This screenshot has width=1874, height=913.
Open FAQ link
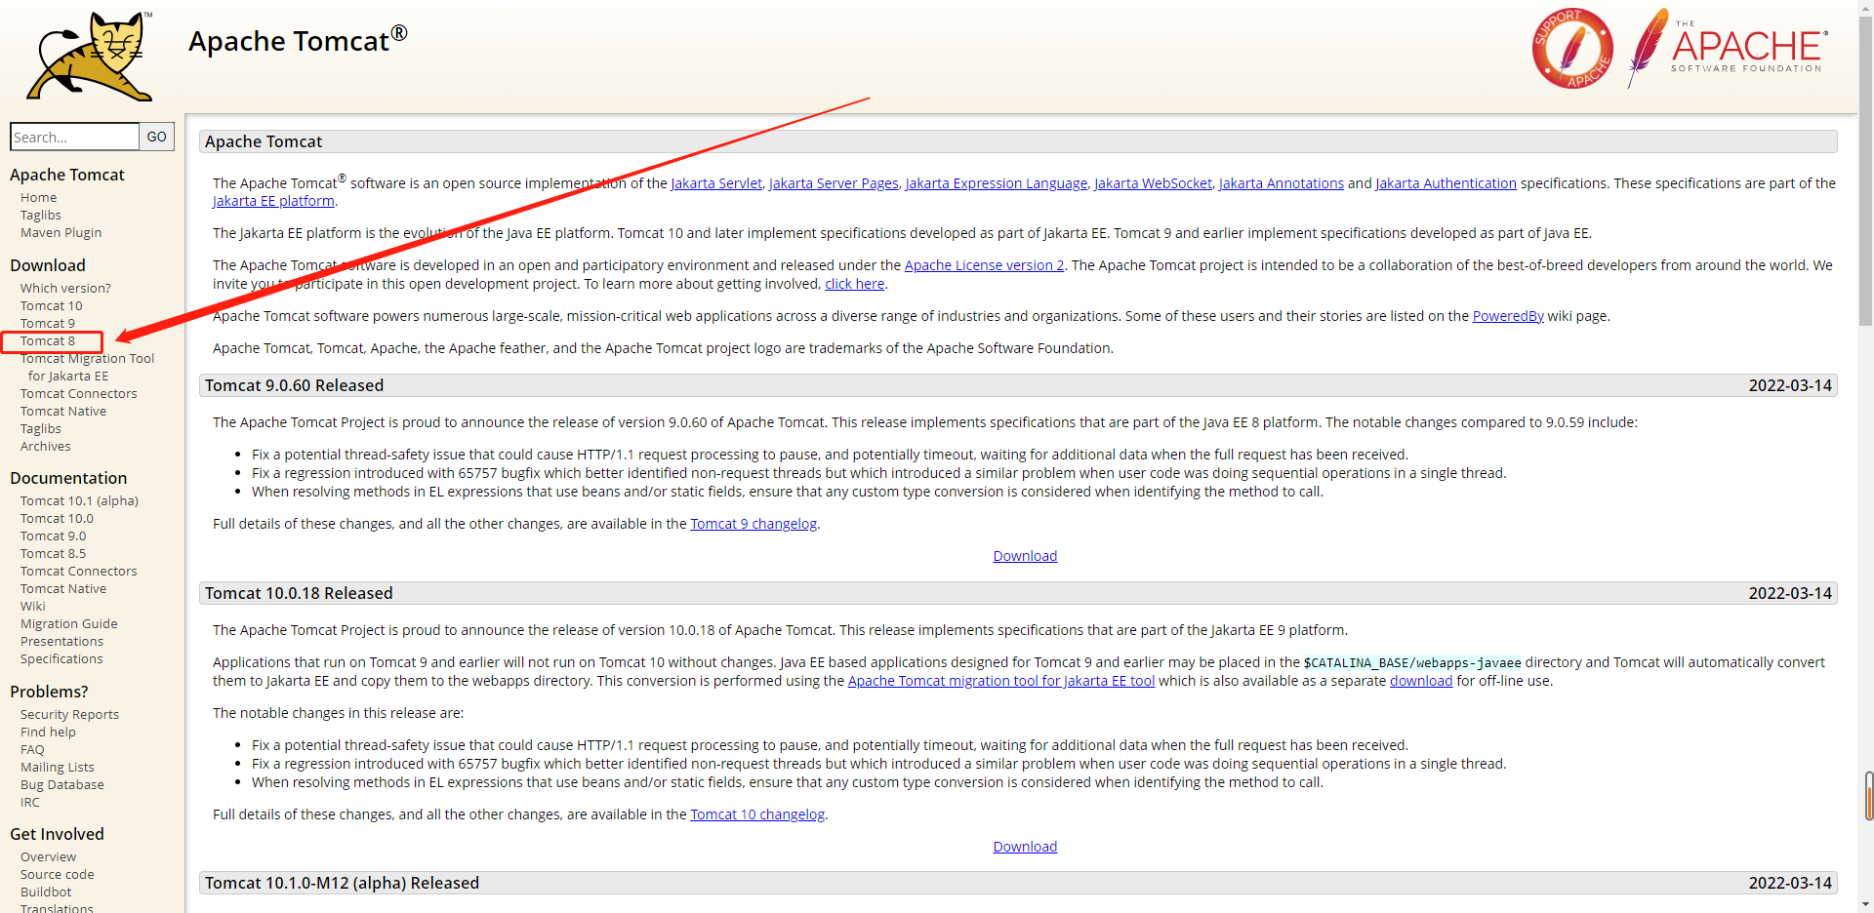(32, 749)
